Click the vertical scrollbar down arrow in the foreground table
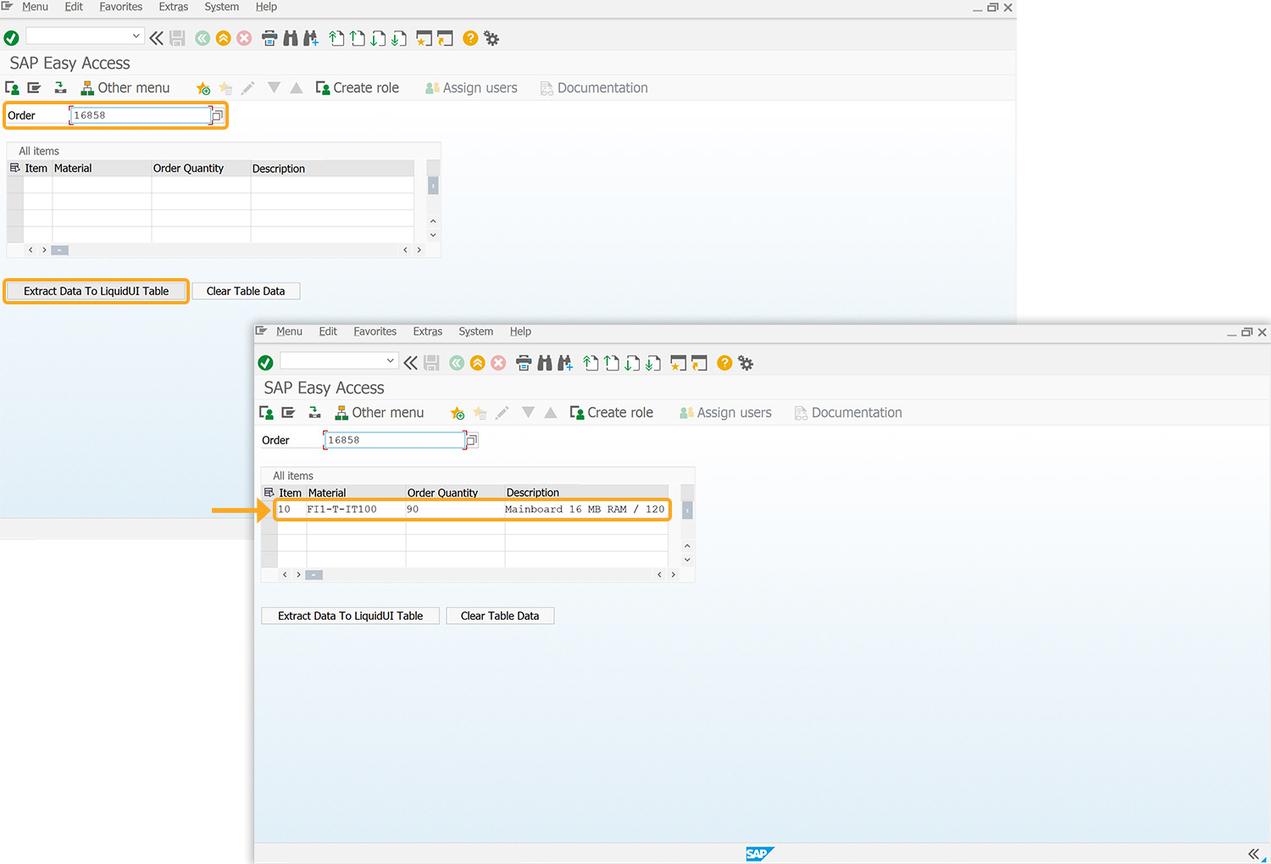 (x=687, y=560)
